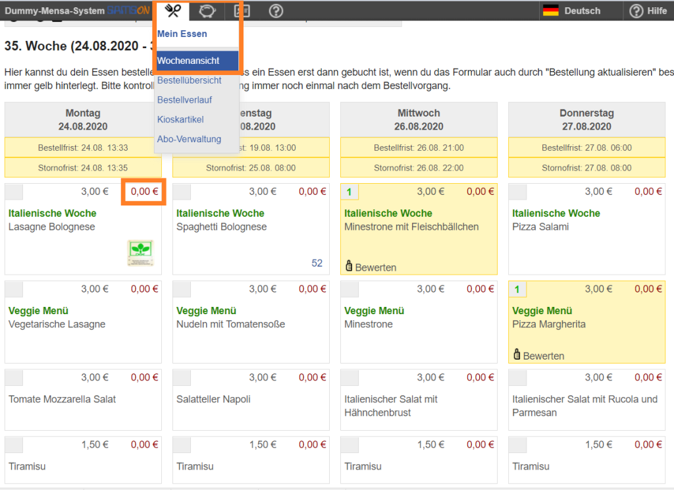The height and width of the screenshot is (490, 674).
Task: Tick quantity box for Tomate Mozzarella Salat
Action: click(x=14, y=378)
